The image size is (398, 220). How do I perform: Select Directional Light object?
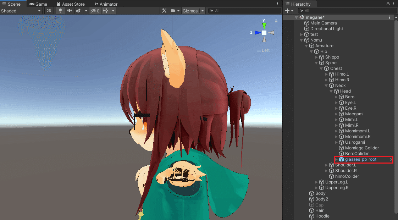326,29
